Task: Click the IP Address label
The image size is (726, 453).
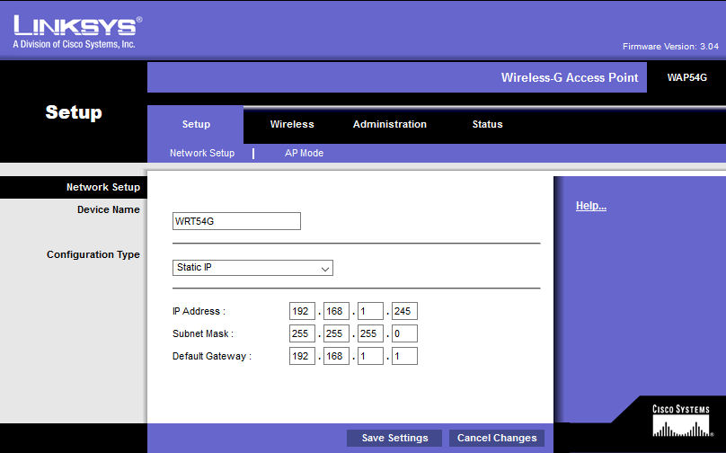Action: (199, 311)
